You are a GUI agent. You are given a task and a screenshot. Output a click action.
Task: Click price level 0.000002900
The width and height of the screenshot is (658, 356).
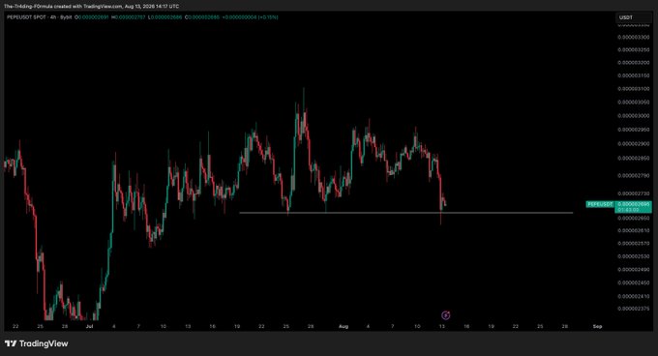click(634, 143)
